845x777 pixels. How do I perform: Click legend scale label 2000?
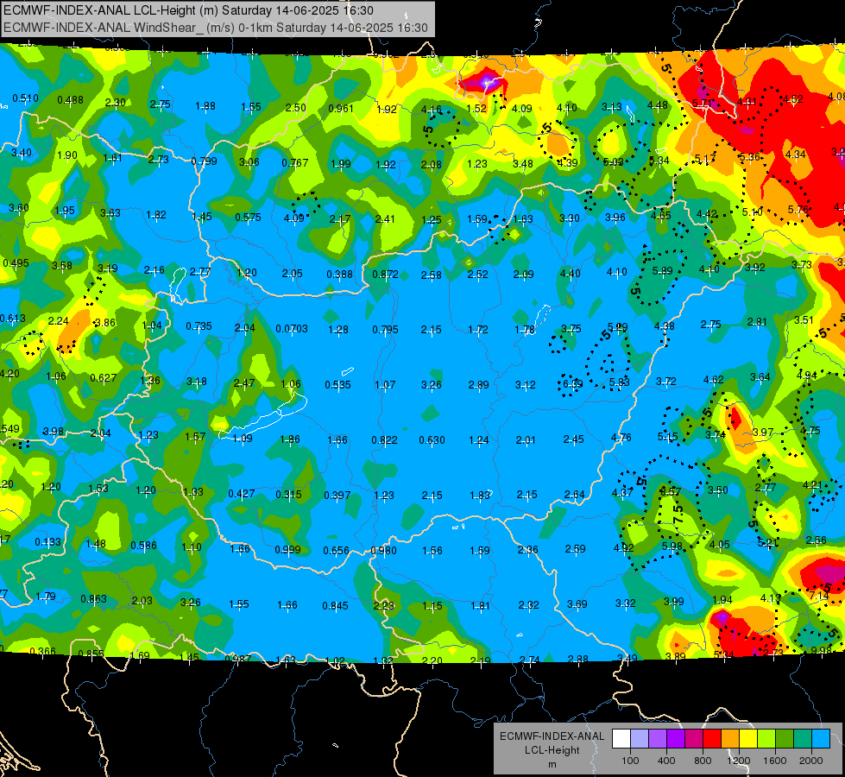[x=811, y=761]
